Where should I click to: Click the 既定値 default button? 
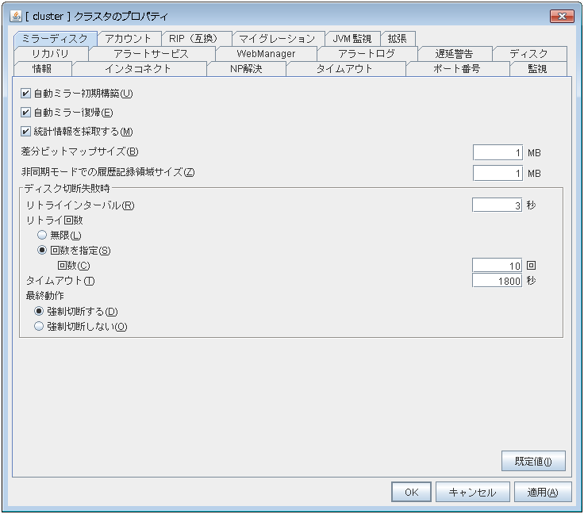pos(533,461)
